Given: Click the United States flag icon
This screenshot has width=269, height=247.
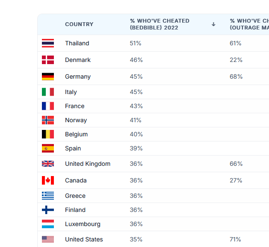Looking at the screenshot, I should click(x=48, y=239).
